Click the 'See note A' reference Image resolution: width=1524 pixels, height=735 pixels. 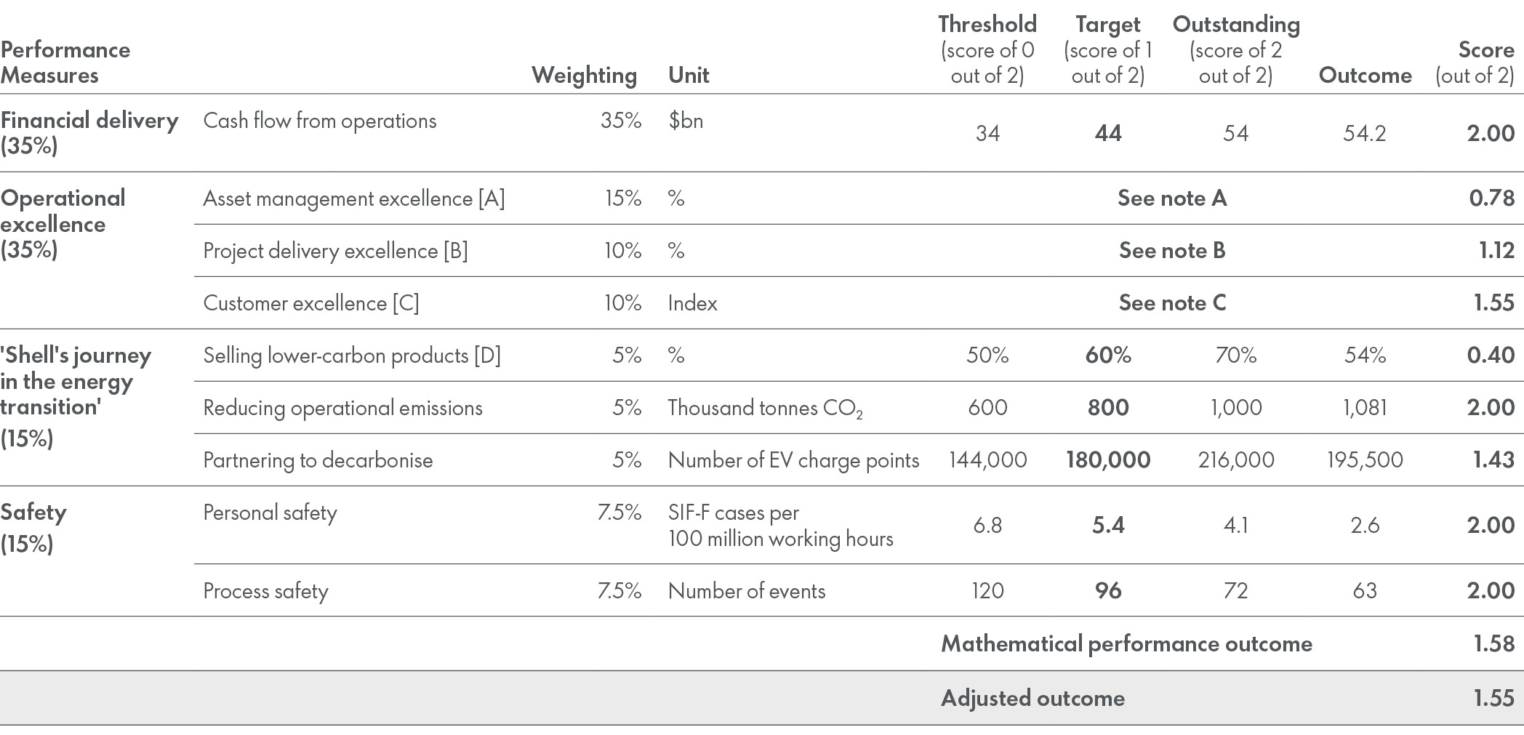pyautogui.click(x=1171, y=198)
